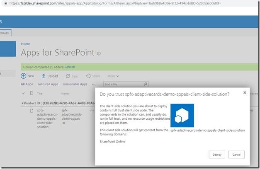Cancel the trust dialog
The width and height of the screenshot is (260, 169).
(236, 154)
